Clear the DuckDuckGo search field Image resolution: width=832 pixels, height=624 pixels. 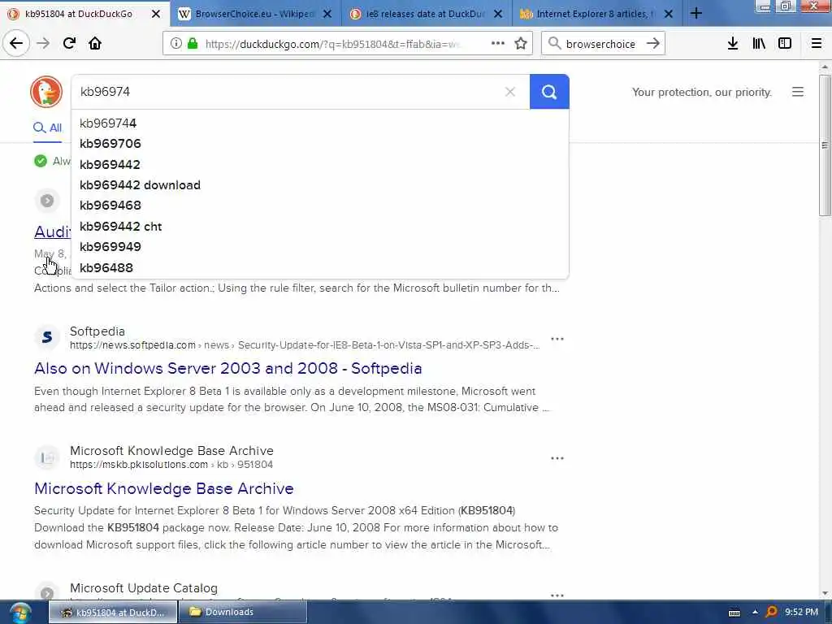tap(510, 92)
